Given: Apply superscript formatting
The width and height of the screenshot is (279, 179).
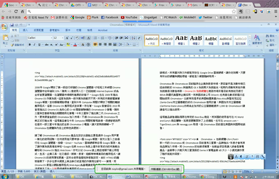Looking at the screenshot, I should tap(56, 45).
